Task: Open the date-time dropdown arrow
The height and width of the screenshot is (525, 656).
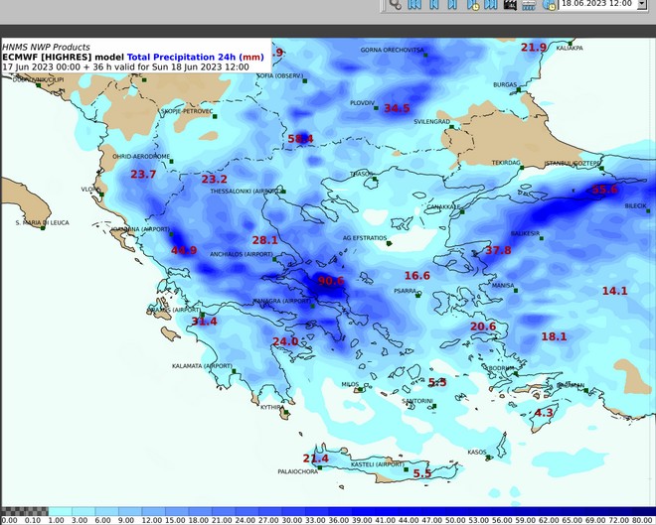Action: 641,4
